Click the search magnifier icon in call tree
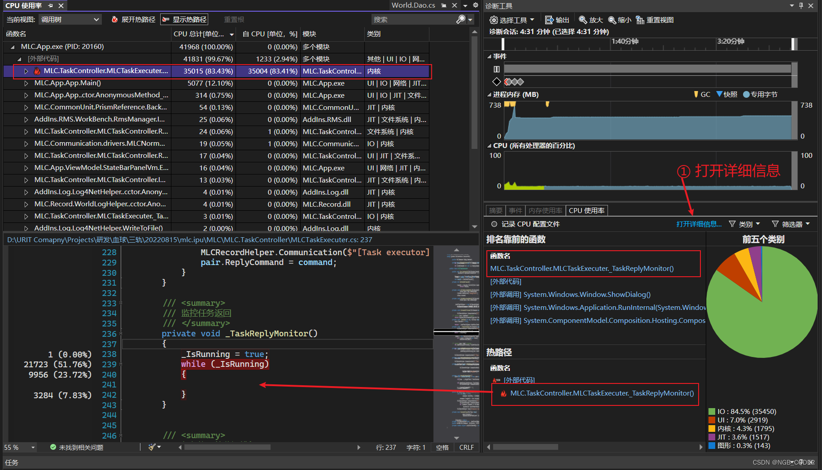Viewport: 822px width, 470px height. pos(460,20)
